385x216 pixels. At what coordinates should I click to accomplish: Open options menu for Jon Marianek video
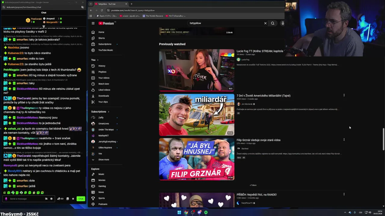point(344,95)
